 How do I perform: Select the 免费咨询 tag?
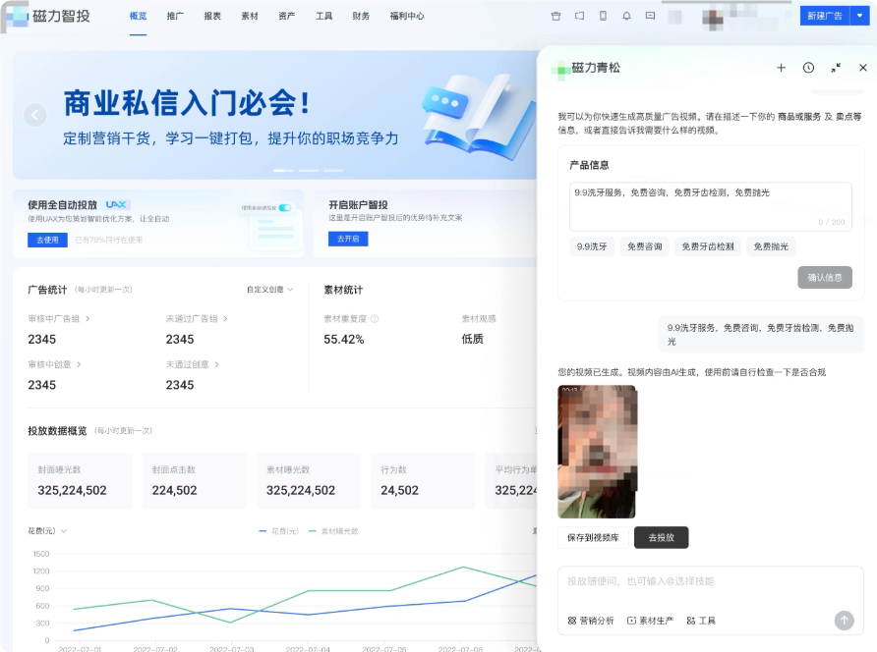click(644, 246)
